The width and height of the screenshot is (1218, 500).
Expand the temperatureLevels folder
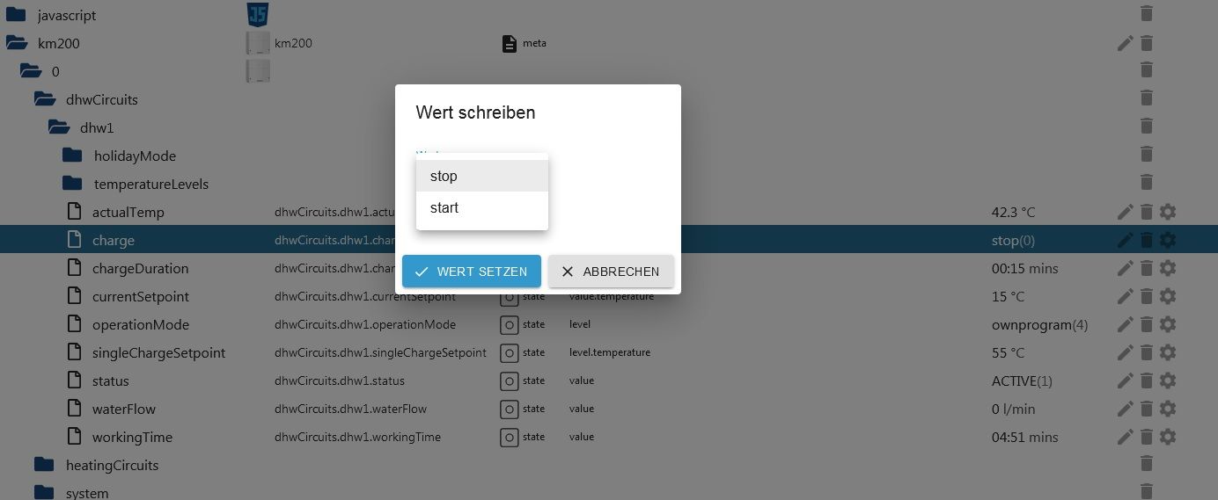click(73, 184)
